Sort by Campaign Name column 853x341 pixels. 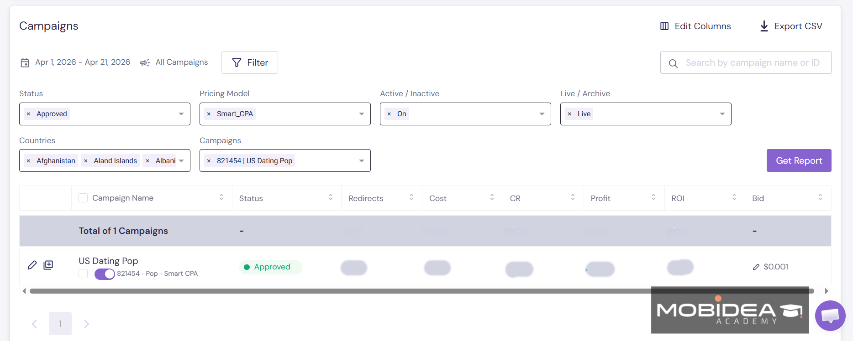pos(221,197)
